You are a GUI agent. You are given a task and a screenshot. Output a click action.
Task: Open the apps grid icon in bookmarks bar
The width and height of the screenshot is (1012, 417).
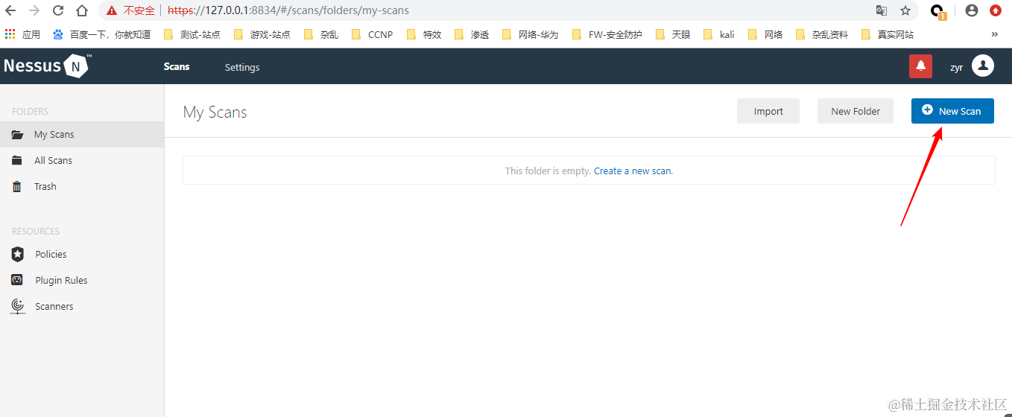point(10,34)
